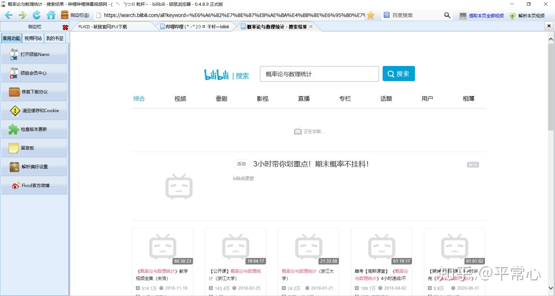The width and height of the screenshot is (555, 296).
Task: Select the 番剧 results tab
Action: (x=221, y=99)
